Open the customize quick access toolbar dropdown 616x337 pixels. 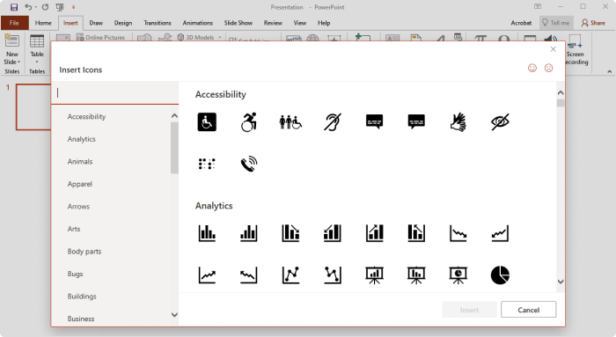73,7
